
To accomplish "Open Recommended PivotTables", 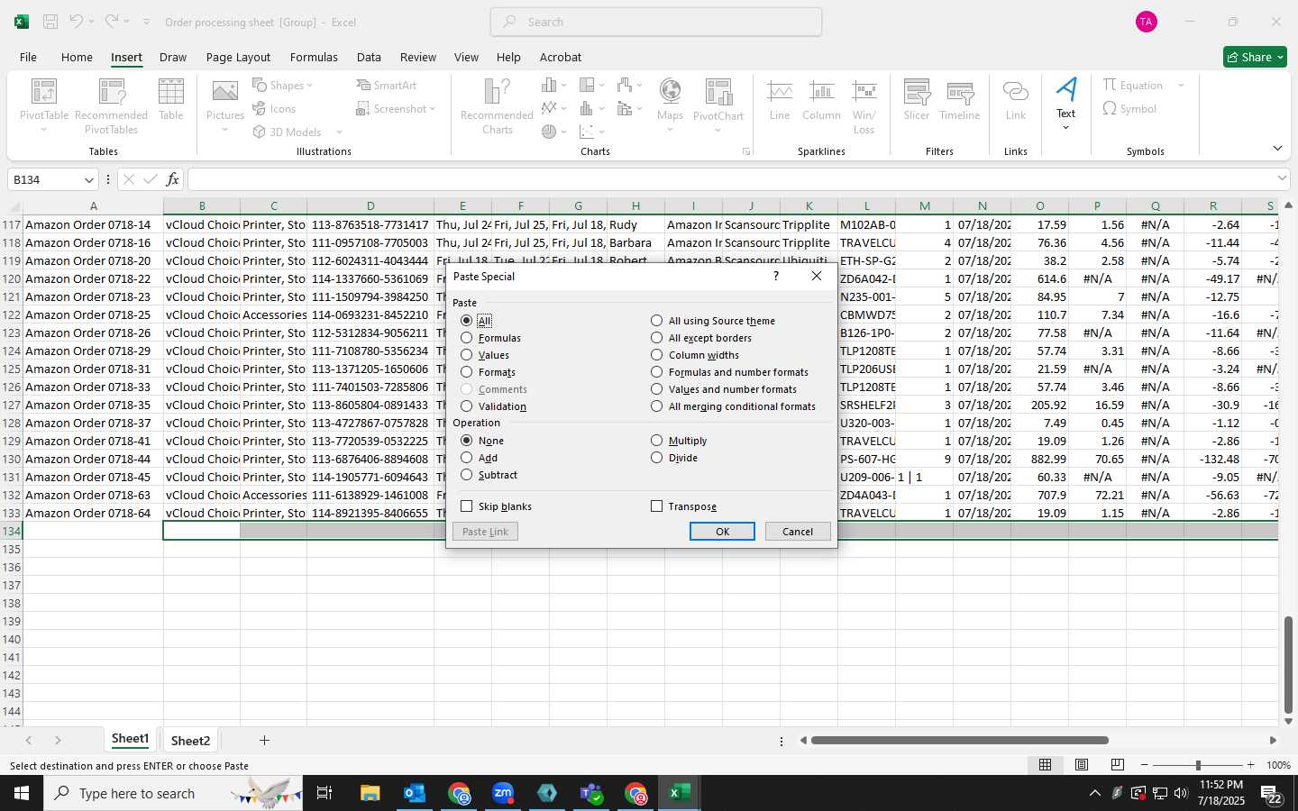I will 111,106.
